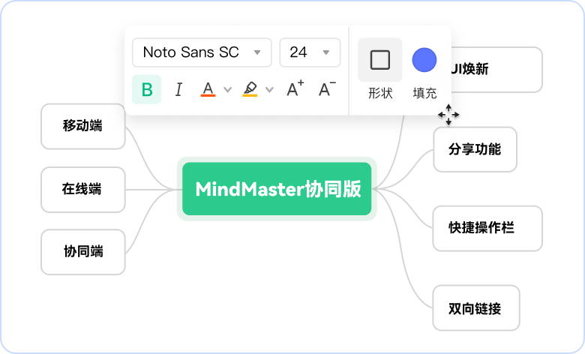Select the 移动端 topic node
This screenshot has width=585, height=354.
pyautogui.click(x=82, y=127)
